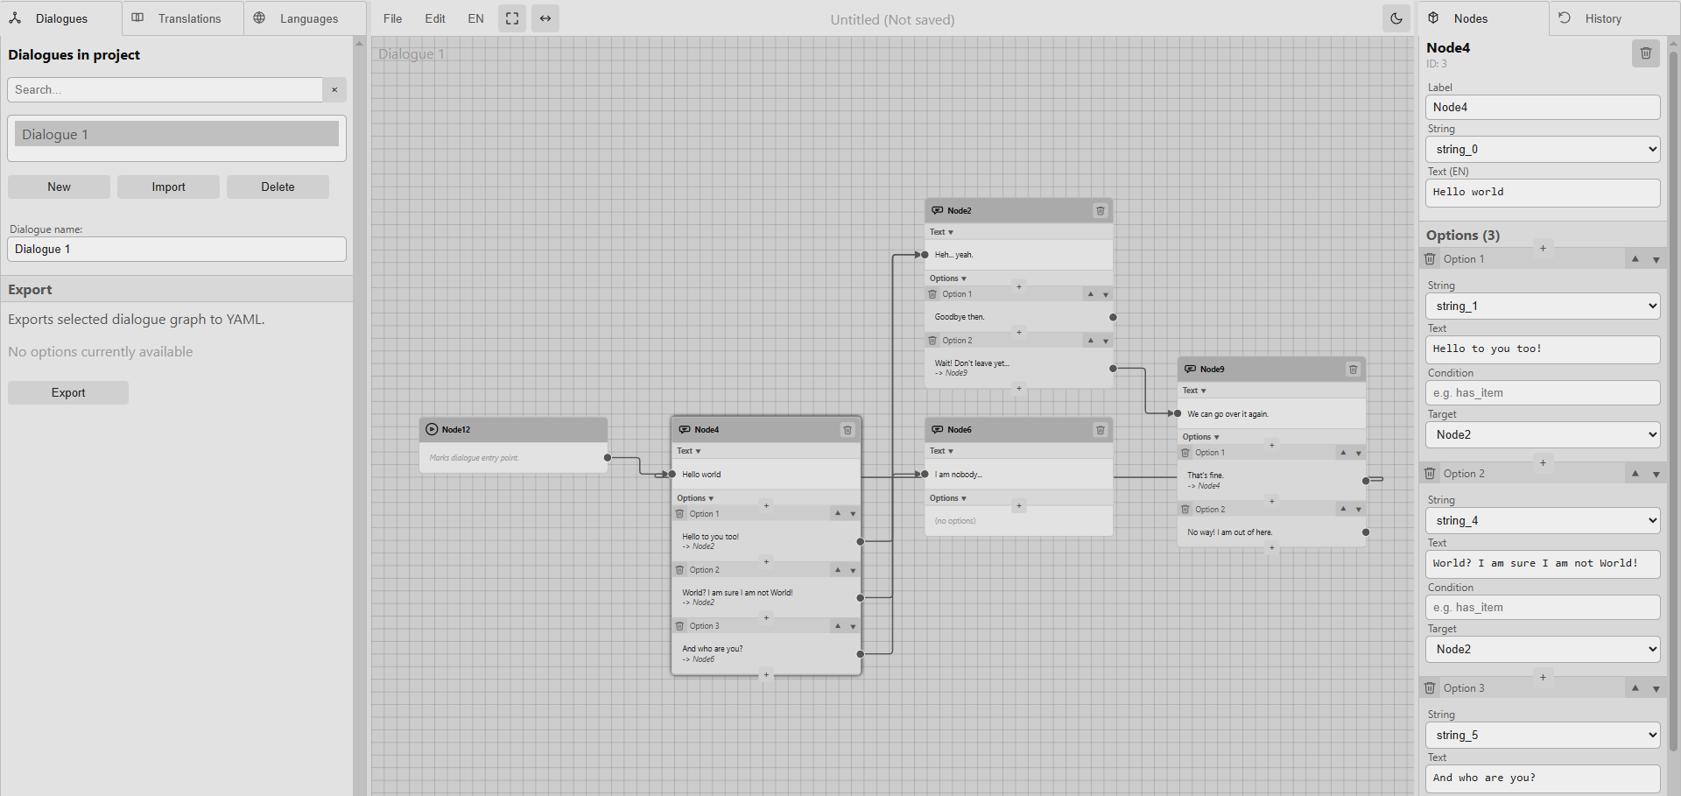Clear the dialogue search field
Screen dimensions: 1681x796
point(334,90)
